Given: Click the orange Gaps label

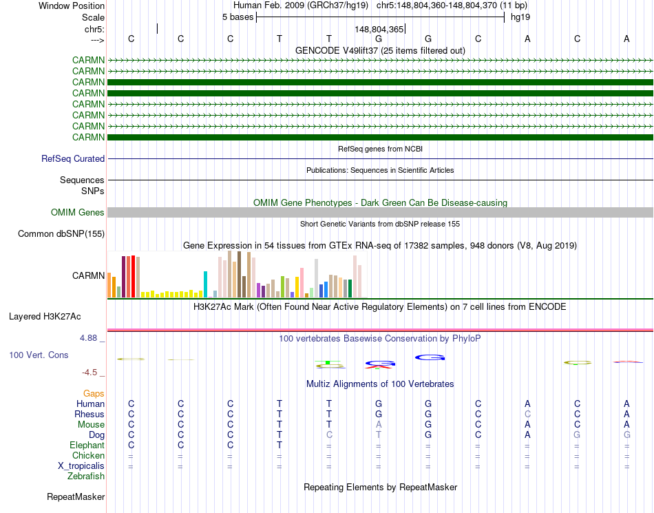Looking at the screenshot, I should pos(94,393).
